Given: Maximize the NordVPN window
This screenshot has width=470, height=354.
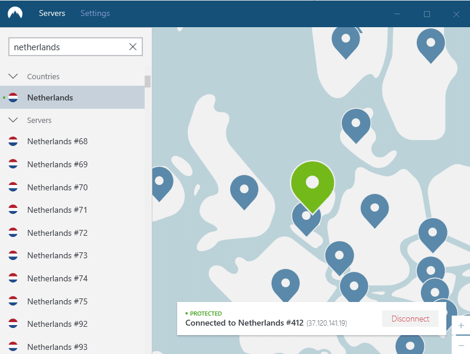Looking at the screenshot, I should 427,14.
